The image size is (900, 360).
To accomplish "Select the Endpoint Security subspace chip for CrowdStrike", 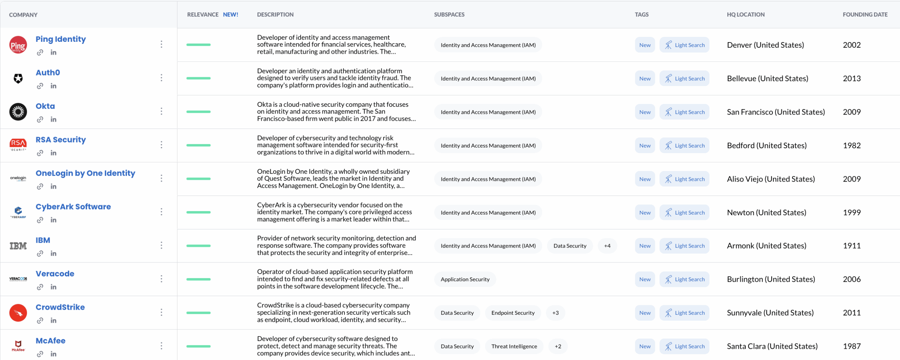I will point(513,313).
